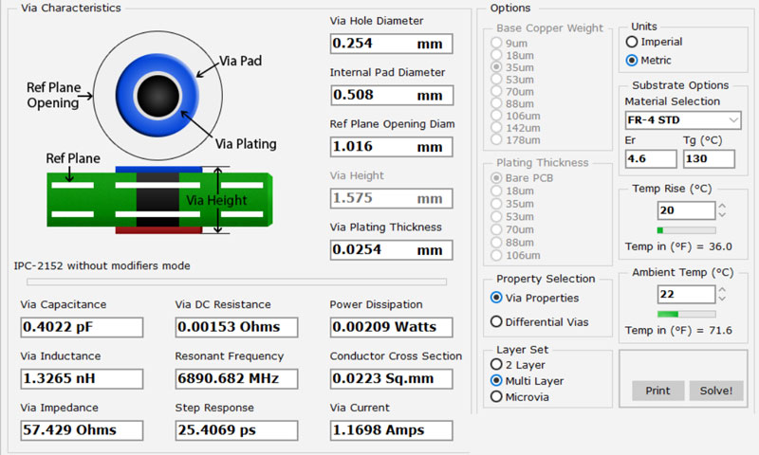The height and width of the screenshot is (455, 759).
Task: Select Microvia in Layer Set
Action: click(x=496, y=396)
